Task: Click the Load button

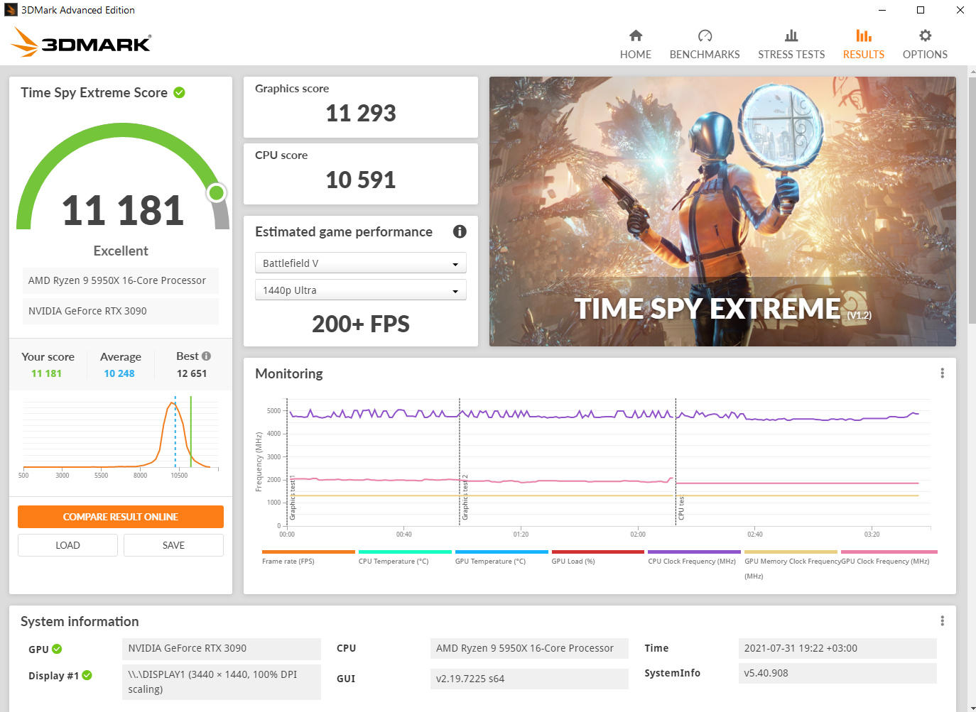Action: click(67, 545)
